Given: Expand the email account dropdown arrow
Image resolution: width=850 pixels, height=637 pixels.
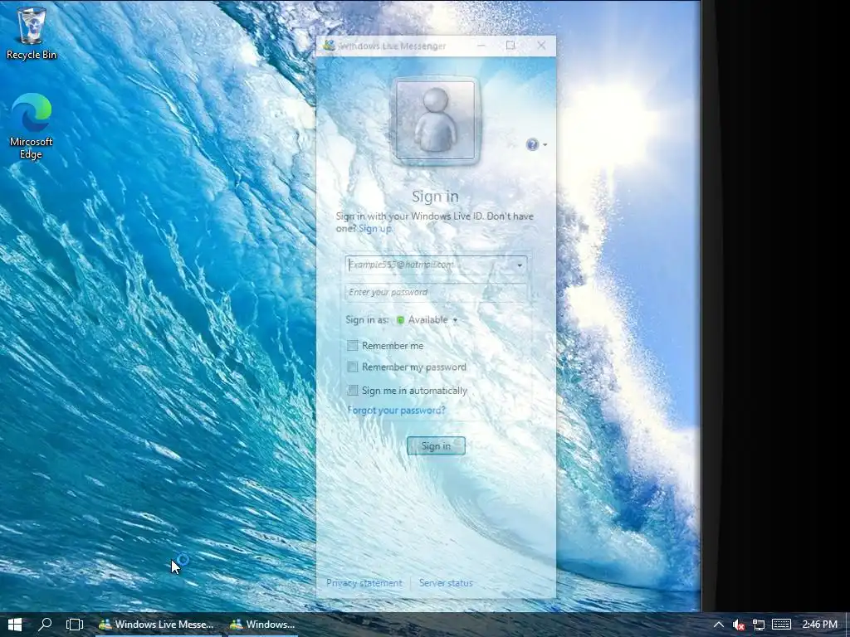Looking at the screenshot, I should [520, 265].
